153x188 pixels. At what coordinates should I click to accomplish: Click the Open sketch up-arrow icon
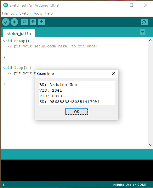click(33, 22)
